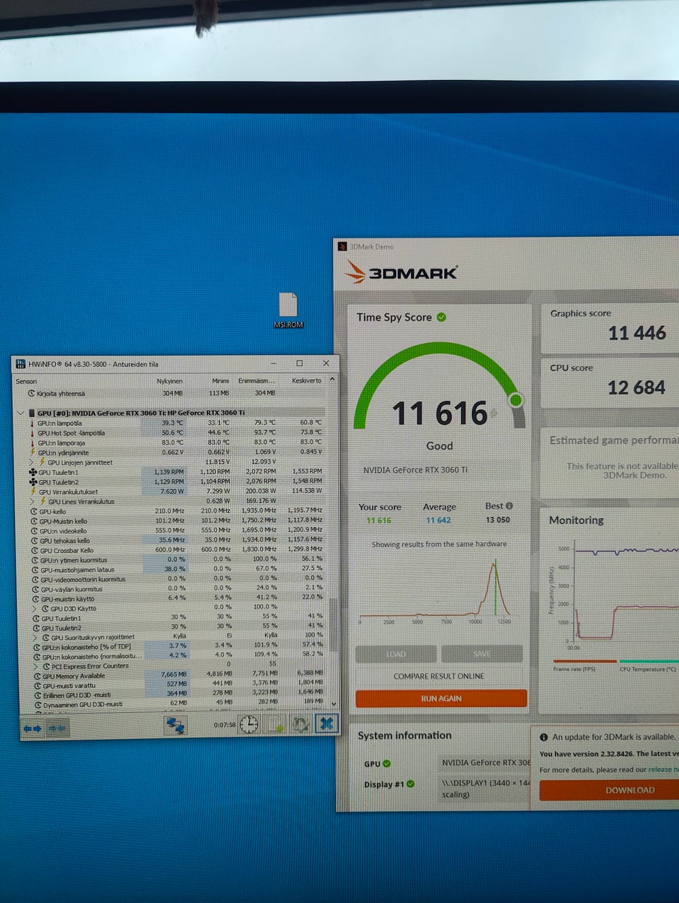Click the LOAD button in 3DMark
Image resolution: width=679 pixels, height=903 pixels.
[x=395, y=653]
